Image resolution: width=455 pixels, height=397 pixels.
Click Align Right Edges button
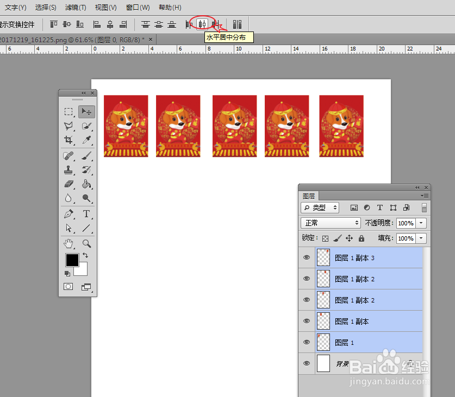[123, 24]
